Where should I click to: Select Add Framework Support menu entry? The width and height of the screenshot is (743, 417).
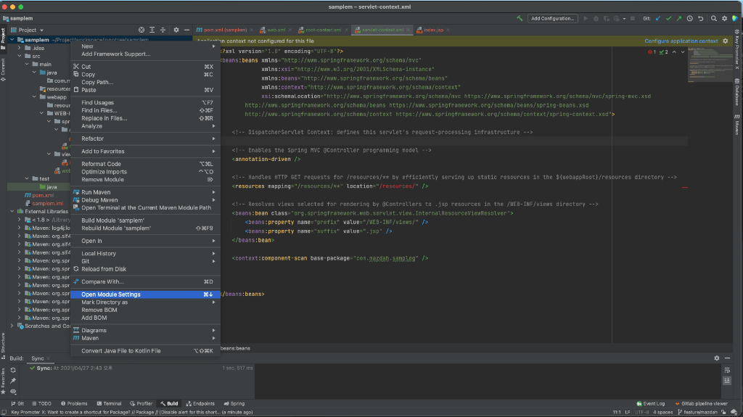pyautogui.click(x=145, y=54)
